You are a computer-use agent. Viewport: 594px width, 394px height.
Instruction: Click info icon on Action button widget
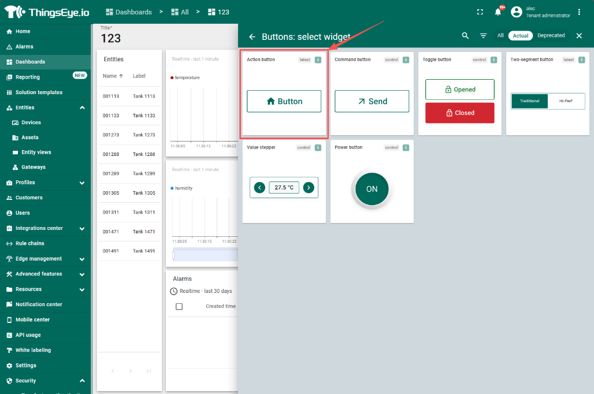tap(318, 60)
